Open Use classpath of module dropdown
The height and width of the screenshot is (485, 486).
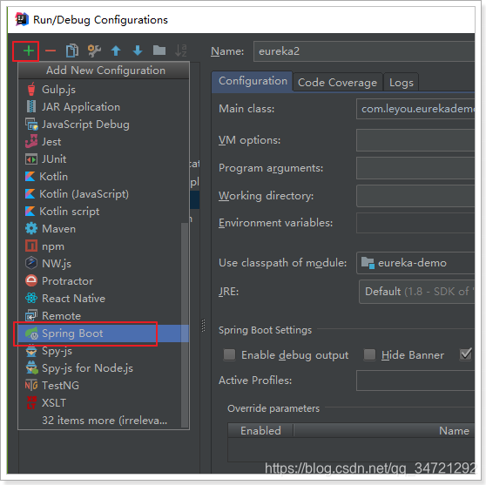tap(415, 263)
